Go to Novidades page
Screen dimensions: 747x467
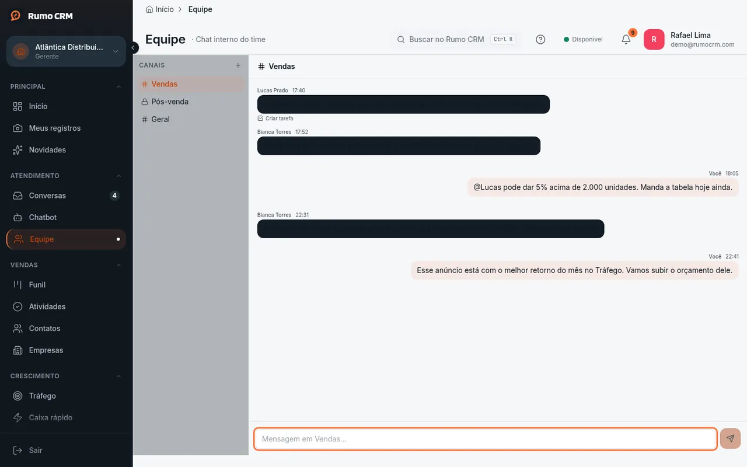[66, 150]
